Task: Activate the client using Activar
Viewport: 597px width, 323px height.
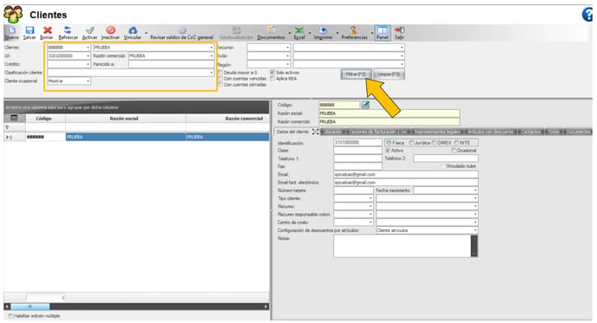Action: click(90, 33)
